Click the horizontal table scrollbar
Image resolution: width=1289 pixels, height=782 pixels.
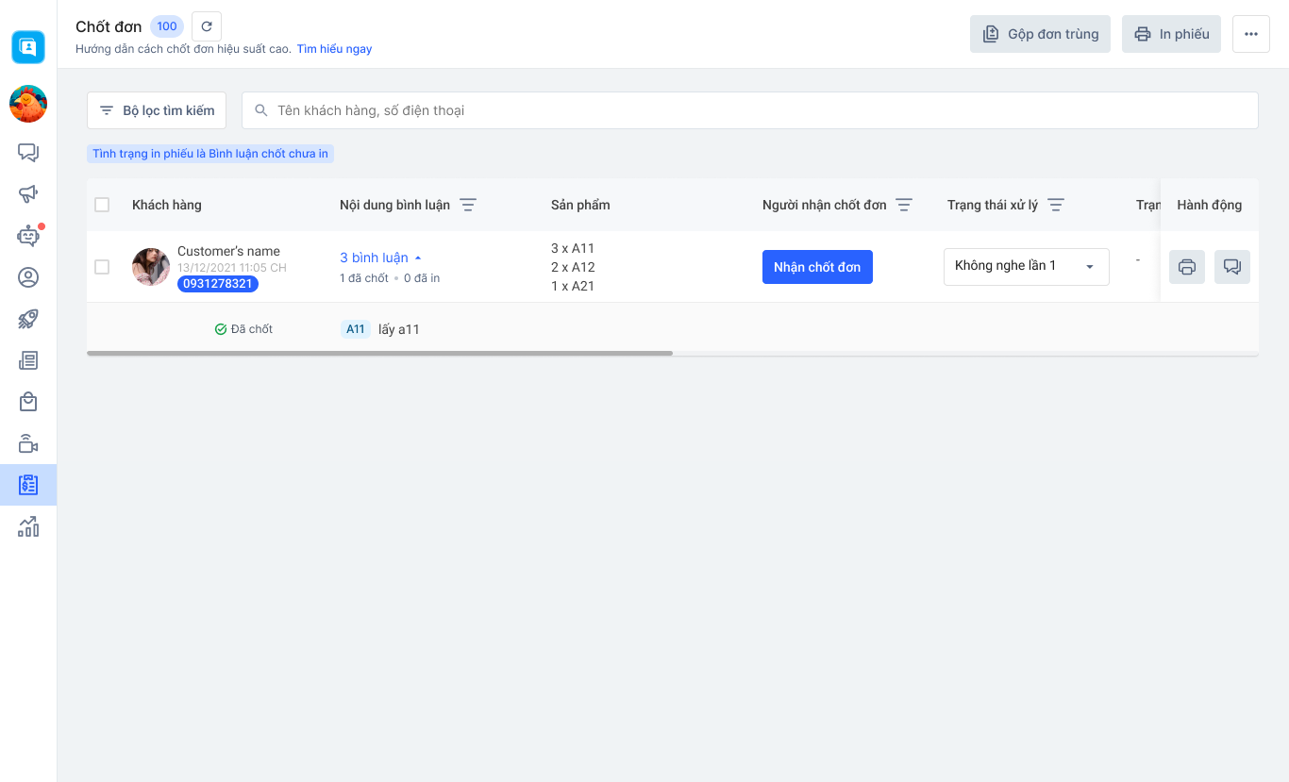(x=379, y=354)
